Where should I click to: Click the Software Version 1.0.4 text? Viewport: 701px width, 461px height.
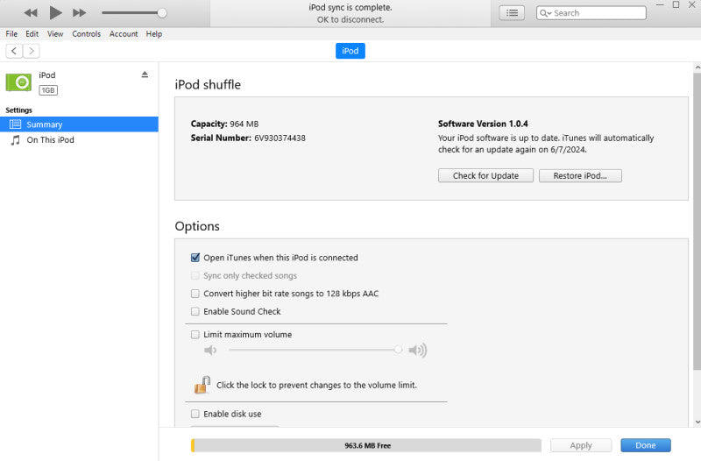click(x=483, y=124)
